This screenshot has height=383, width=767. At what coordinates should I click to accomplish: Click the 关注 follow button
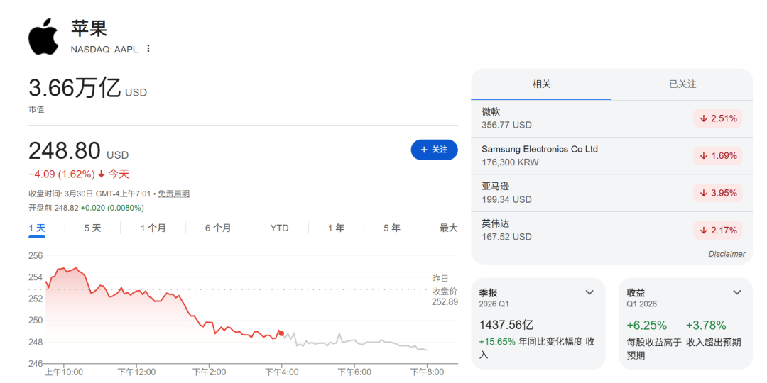[x=434, y=150]
